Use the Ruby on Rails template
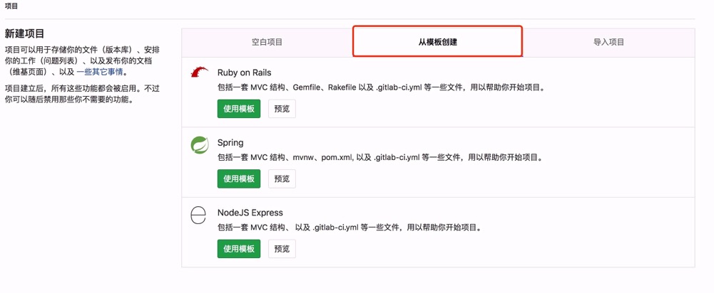The height and width of the screenshot is (293, 714). coord(239,109)
